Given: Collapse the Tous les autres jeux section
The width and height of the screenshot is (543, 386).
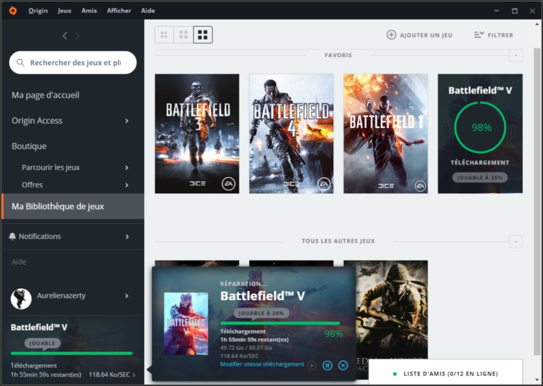Looking at the screenshot, I should (x=515, y=242).
